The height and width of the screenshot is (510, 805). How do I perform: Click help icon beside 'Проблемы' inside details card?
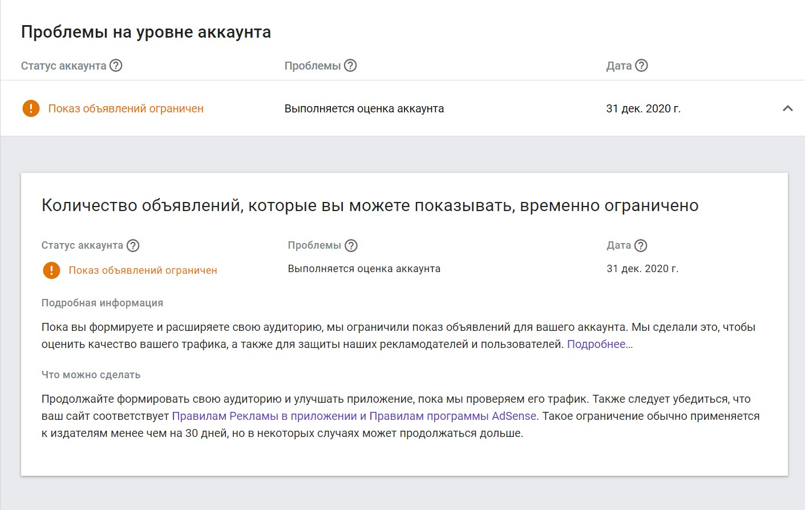351,246
